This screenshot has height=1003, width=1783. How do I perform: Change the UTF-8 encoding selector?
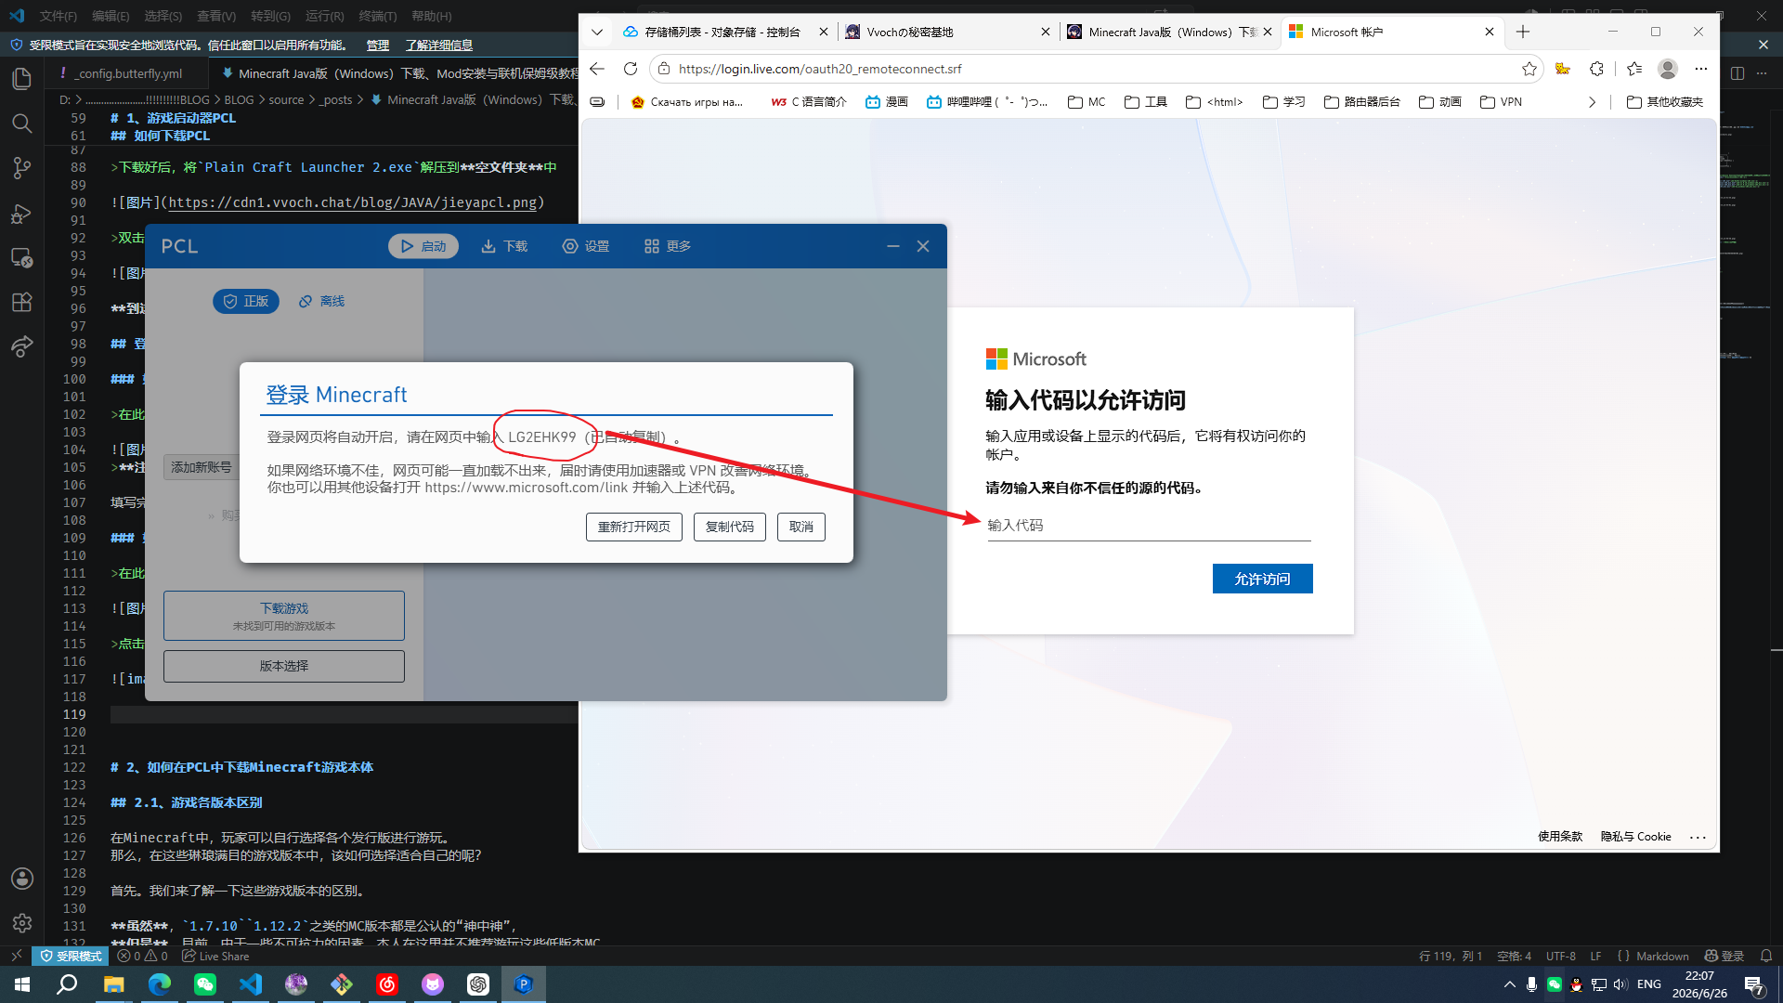click(x=1561, y=956)
